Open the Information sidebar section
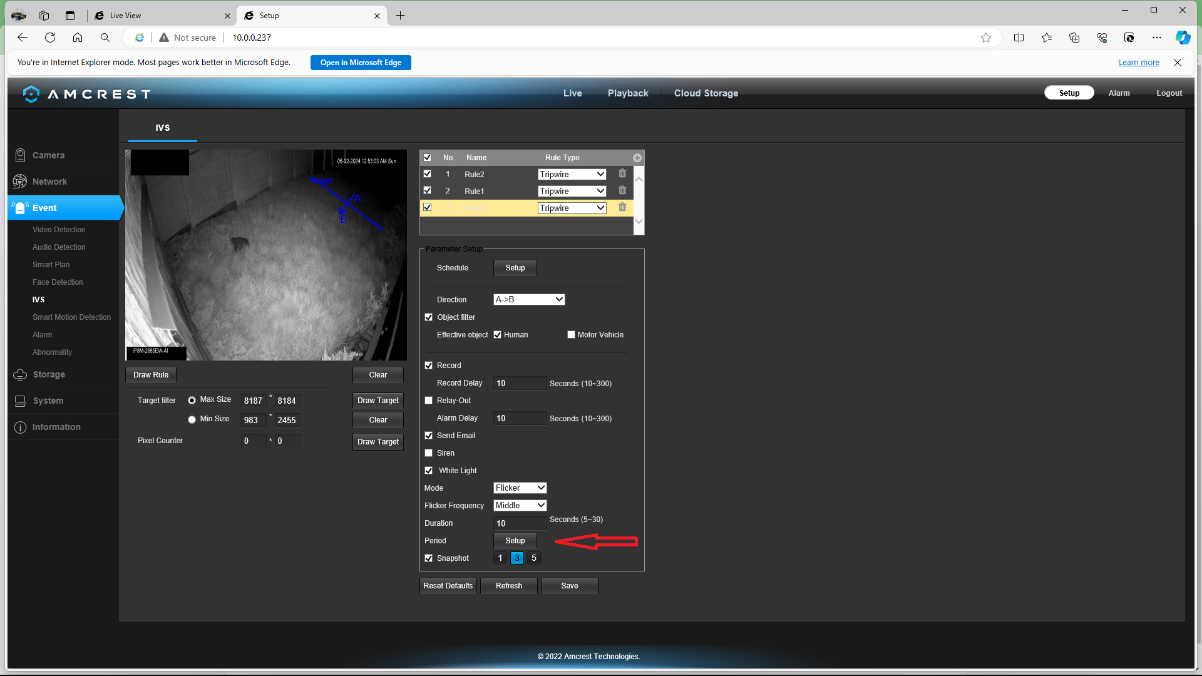 [x=56, y=427]
